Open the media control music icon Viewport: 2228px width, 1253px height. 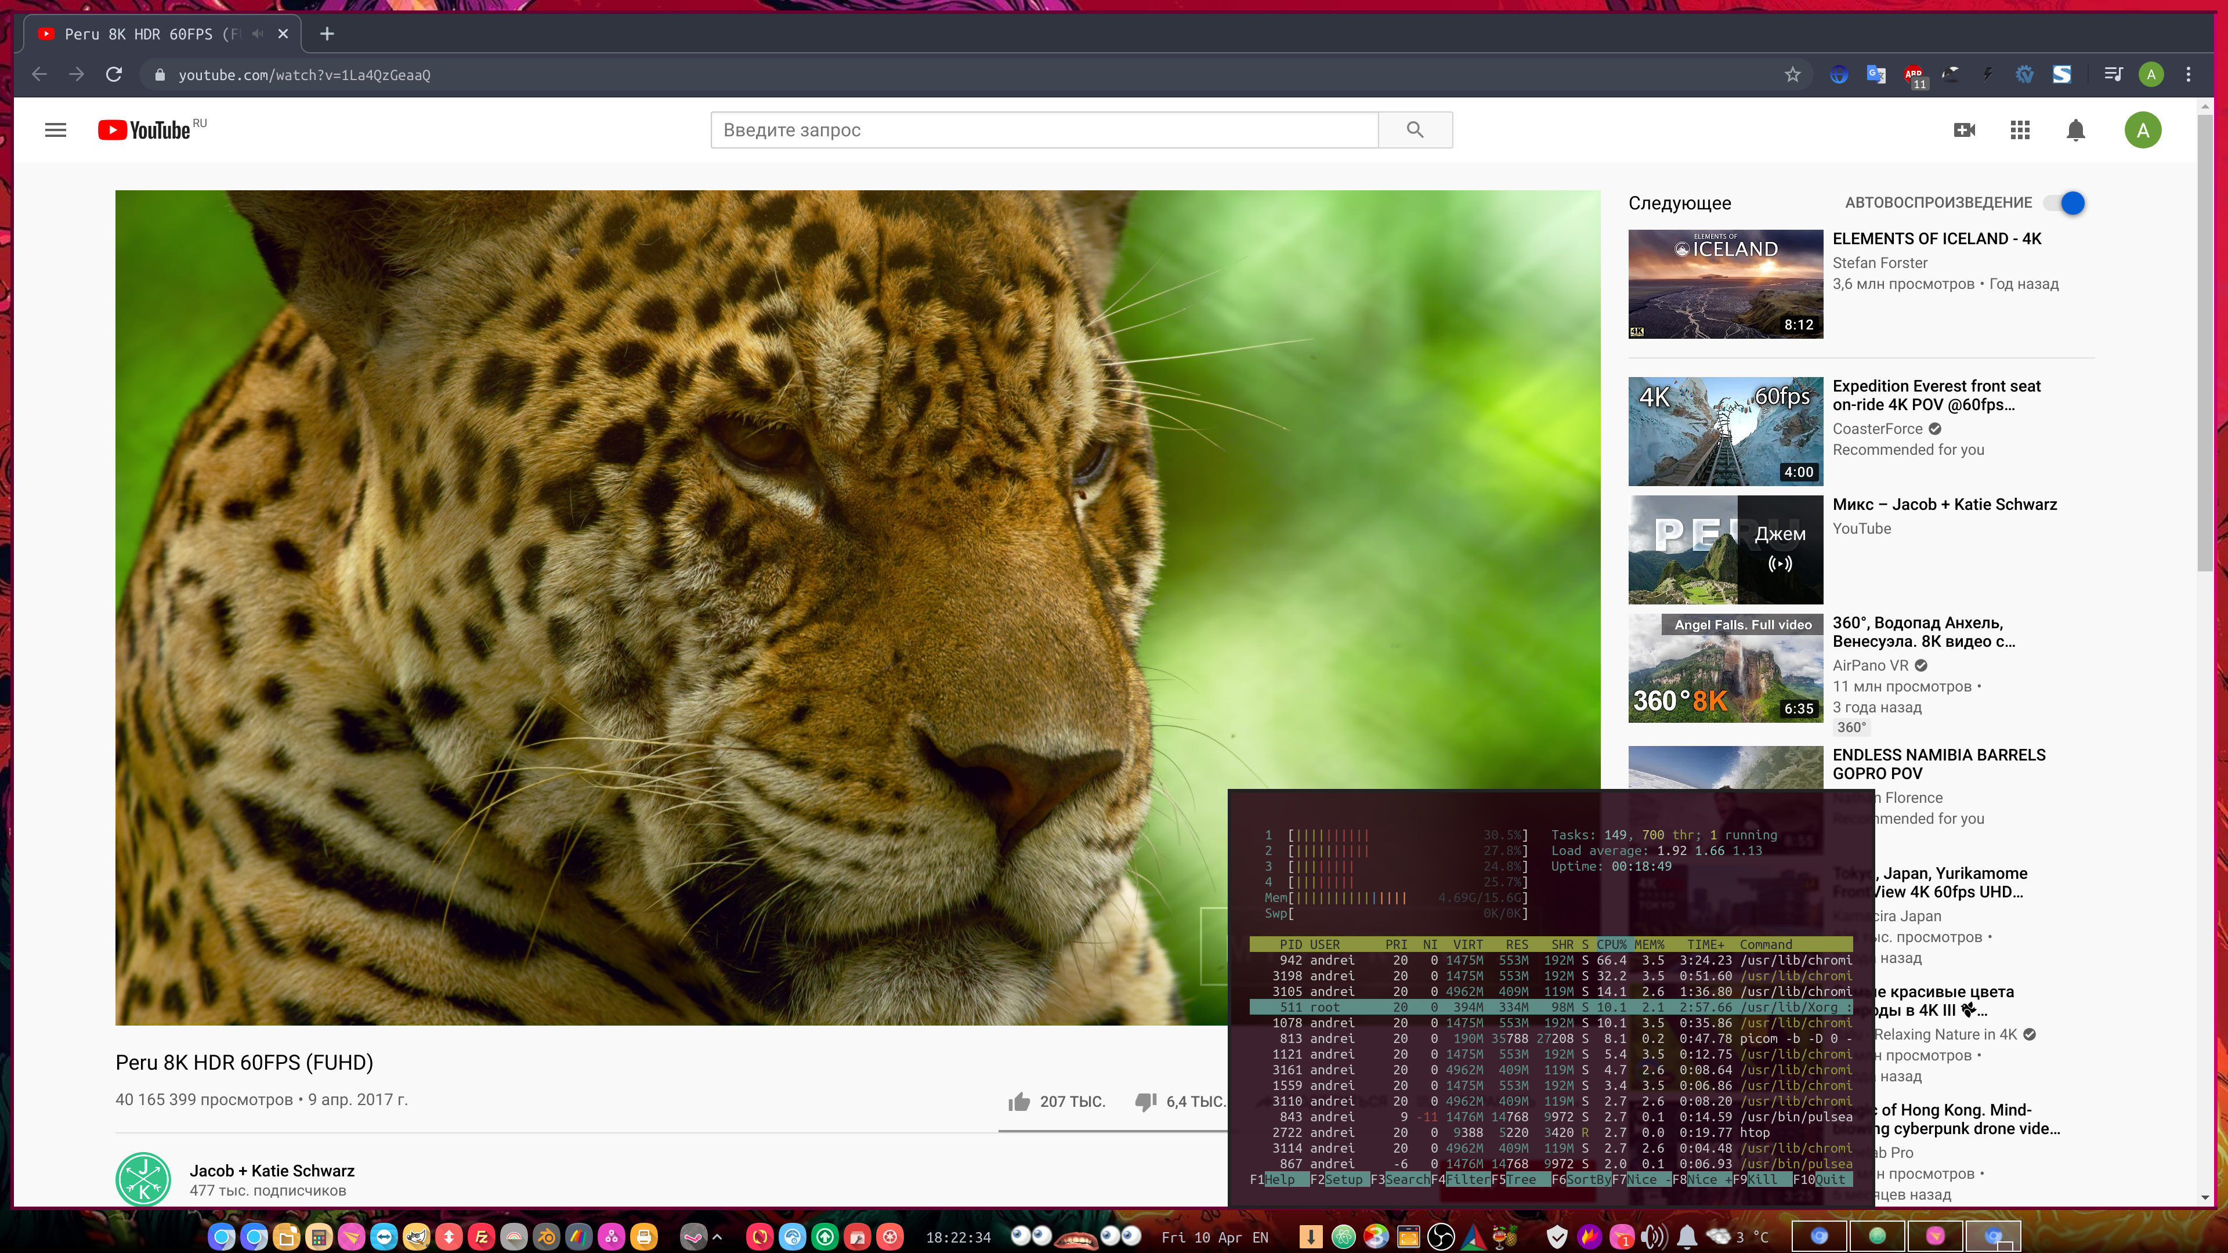point(2113,74)
